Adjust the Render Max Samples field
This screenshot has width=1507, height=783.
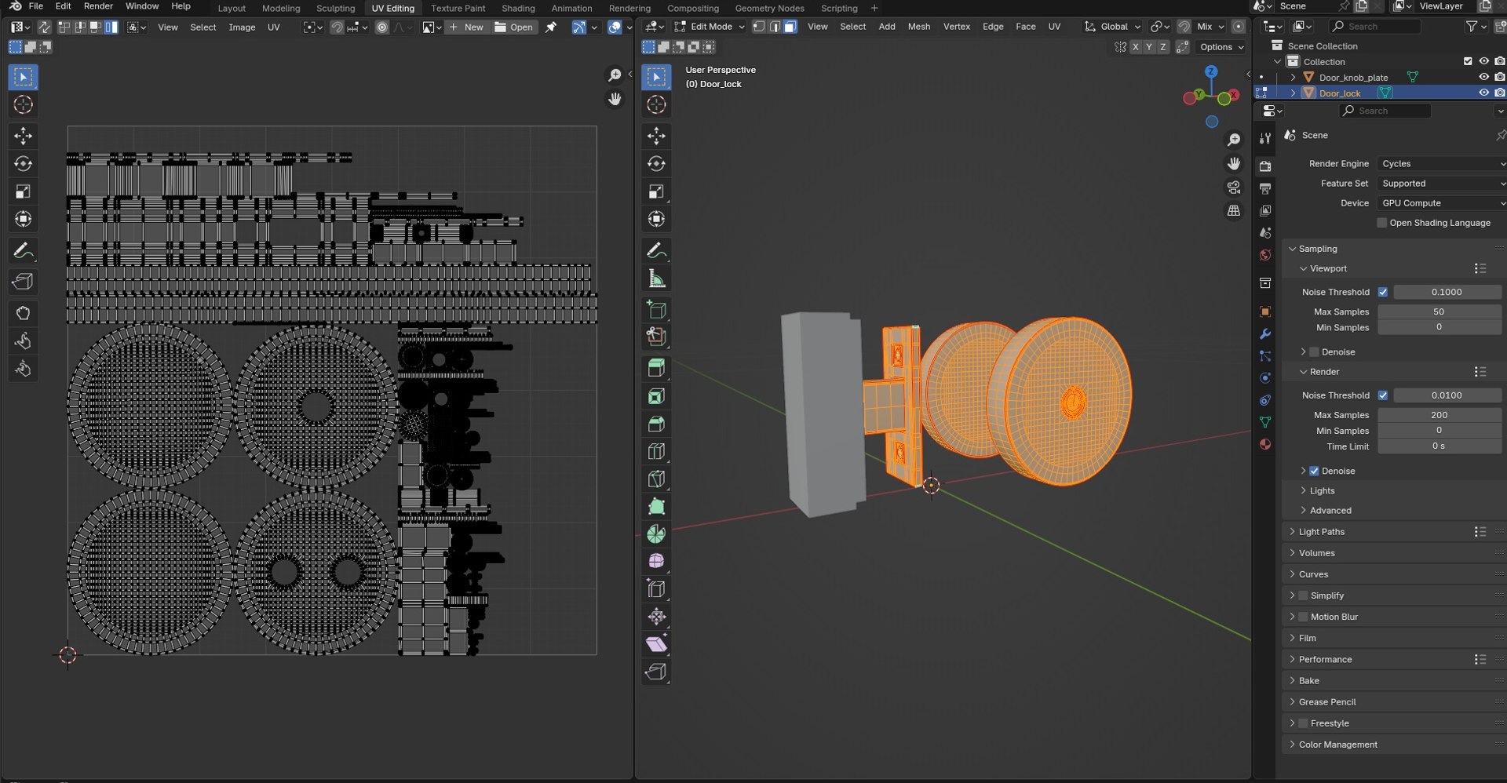click(1439, 415)
